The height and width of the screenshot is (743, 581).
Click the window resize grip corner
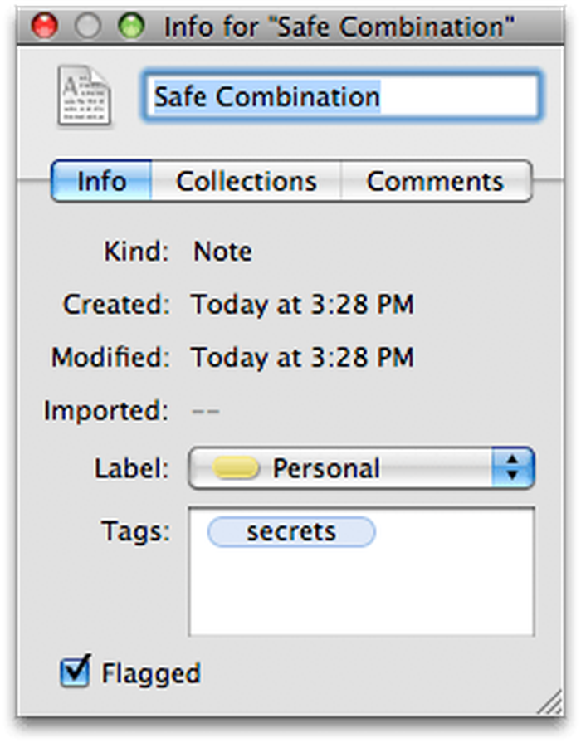tap(550, 702)
